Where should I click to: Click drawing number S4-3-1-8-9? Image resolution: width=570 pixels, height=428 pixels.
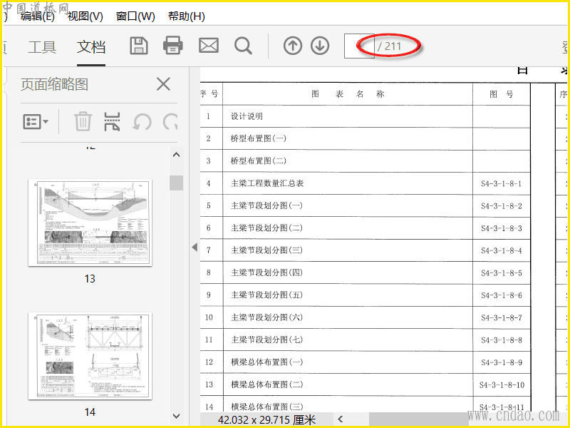[502, 362]
